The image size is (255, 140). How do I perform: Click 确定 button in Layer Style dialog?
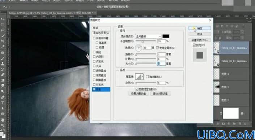click(200, 28)
